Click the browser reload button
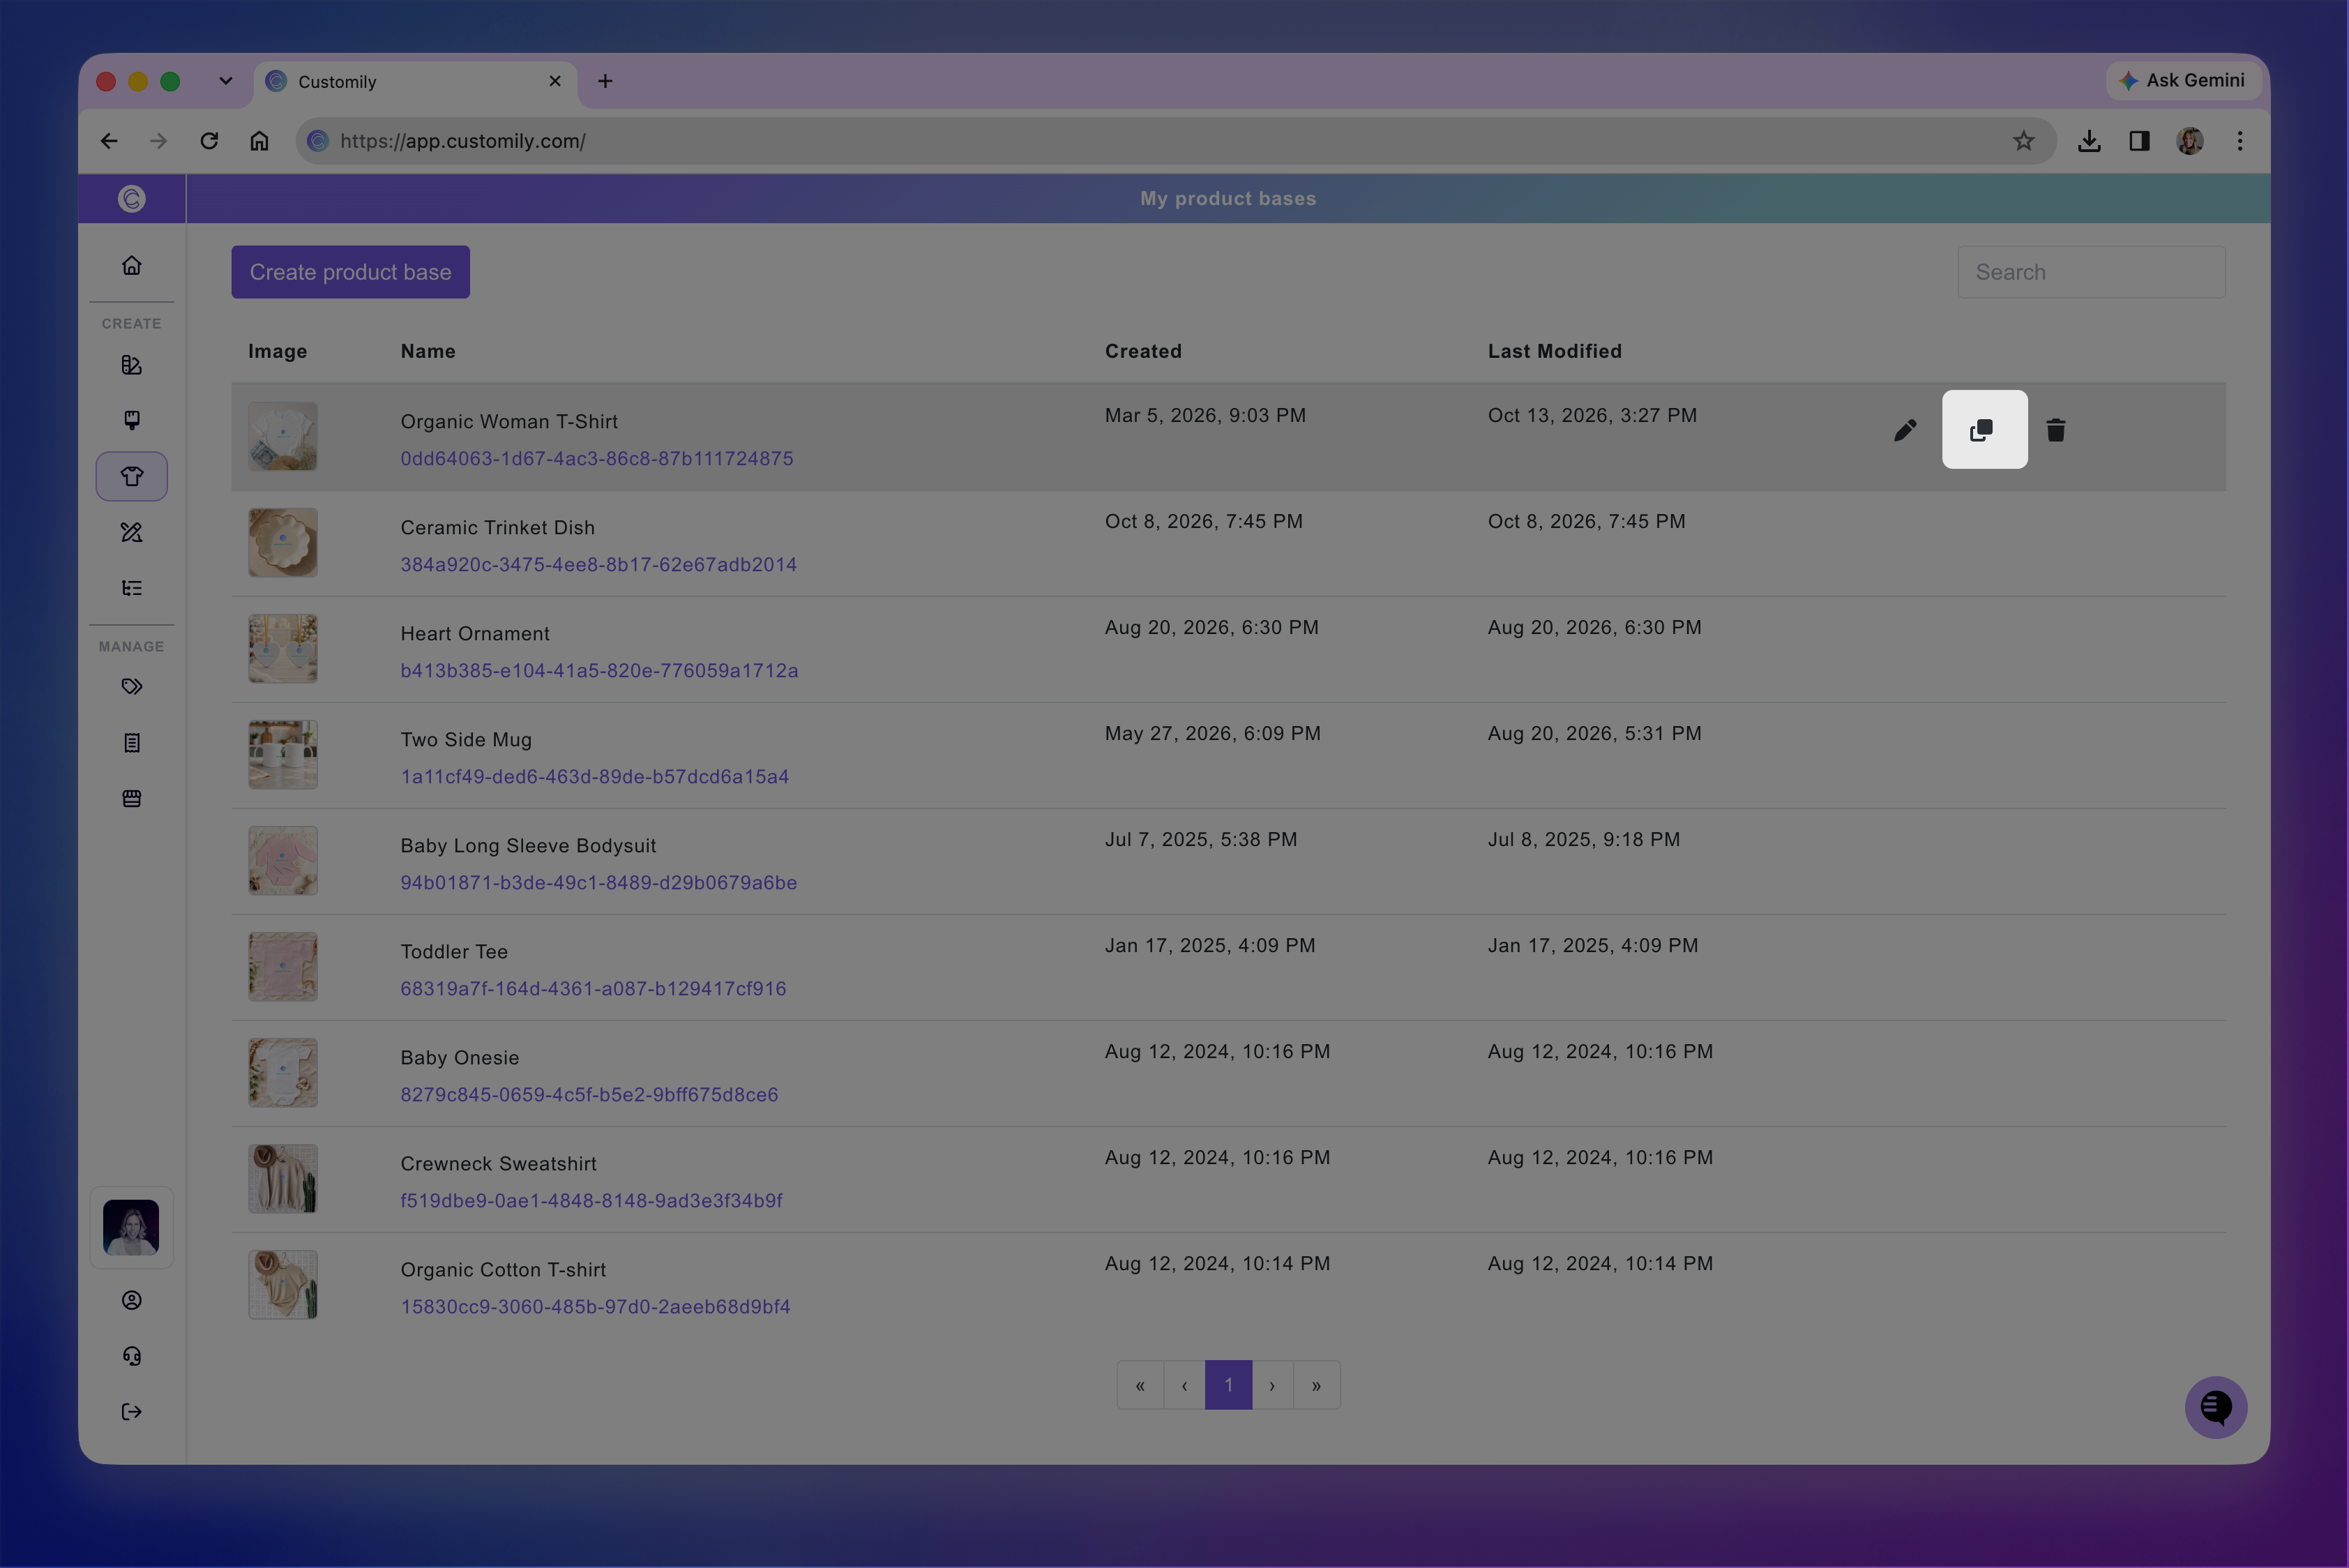Image resolution: width=2349 pixels, height=1568 pixels. click(209, 141)
